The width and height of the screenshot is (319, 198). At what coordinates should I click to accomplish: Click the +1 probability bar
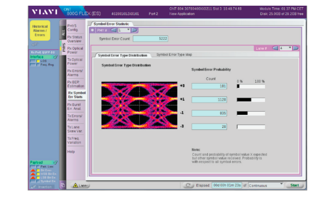click(251, 100)
